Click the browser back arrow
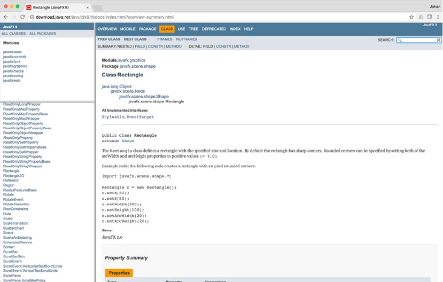This screenshot has height=282, width=443. point(6,17)
